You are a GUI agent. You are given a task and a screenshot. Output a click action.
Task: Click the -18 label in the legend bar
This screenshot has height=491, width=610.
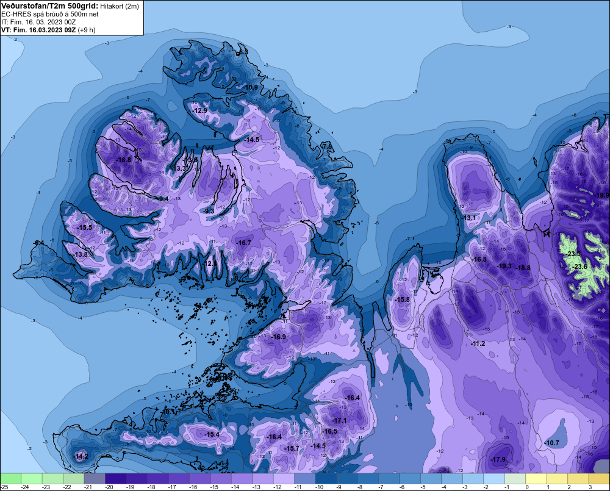(x=151, y=487)
